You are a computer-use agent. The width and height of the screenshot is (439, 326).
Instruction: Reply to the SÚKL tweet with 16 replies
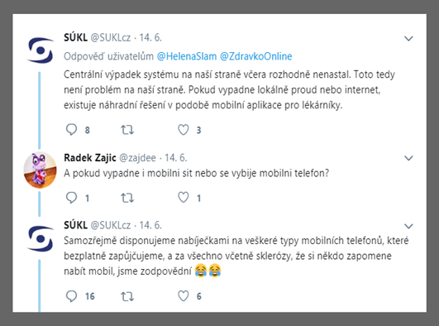(x=71, y=296)
